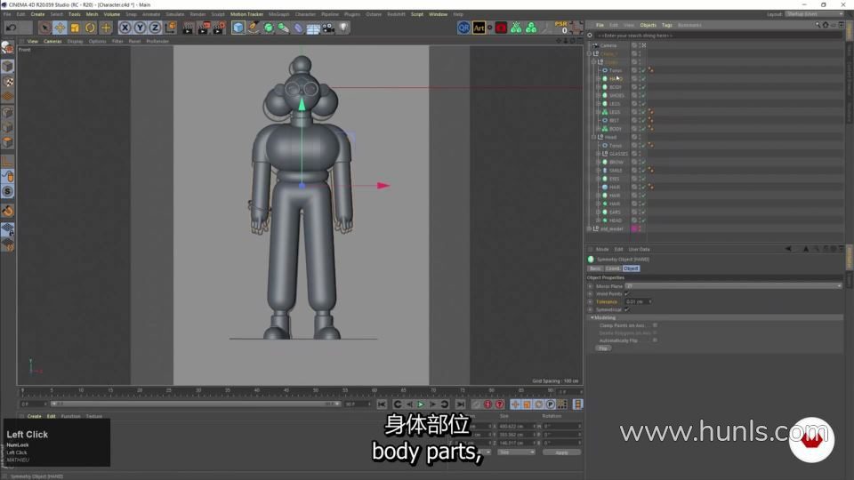Play the animation forward
Screen dimensions: 854x480
(421, 404)
